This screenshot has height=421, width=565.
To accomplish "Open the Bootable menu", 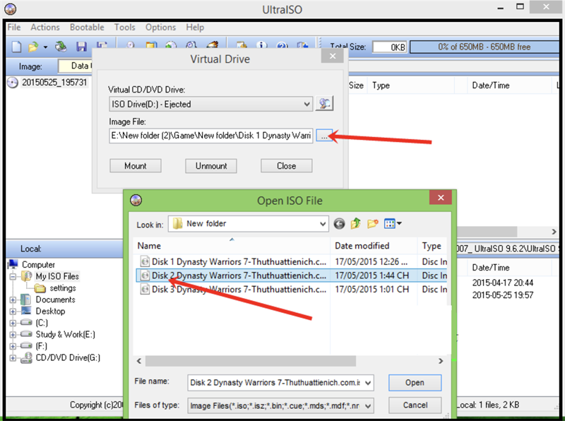I will click(x=86, y=28).
